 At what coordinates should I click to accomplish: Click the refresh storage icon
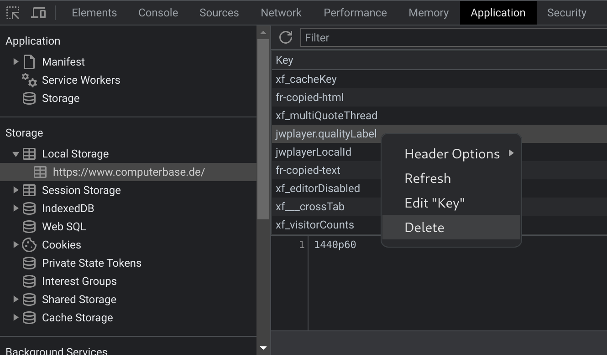286,37
